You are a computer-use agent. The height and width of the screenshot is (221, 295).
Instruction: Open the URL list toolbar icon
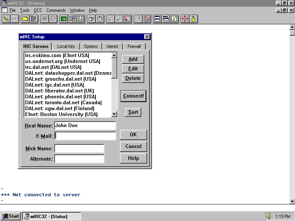[147, 19]
